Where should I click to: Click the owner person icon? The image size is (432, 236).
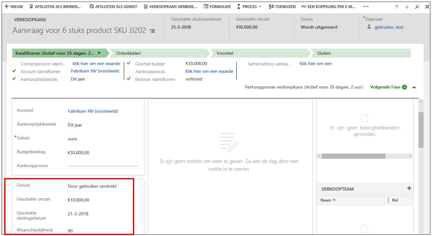click(x=369, y=27)
